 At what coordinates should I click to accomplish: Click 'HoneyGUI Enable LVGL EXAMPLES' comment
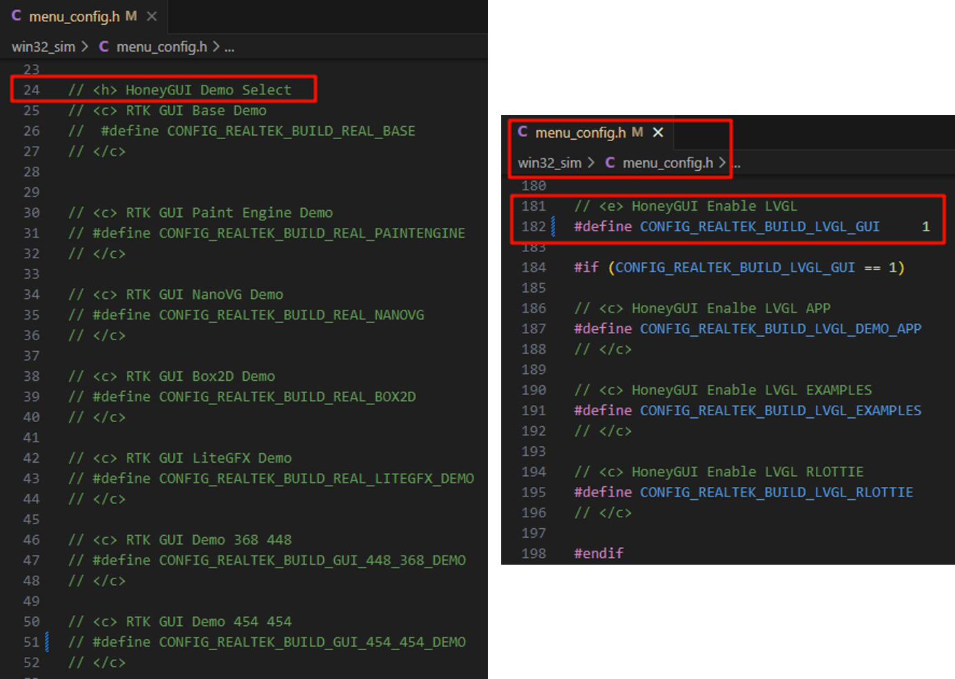(x=723, y=390)
